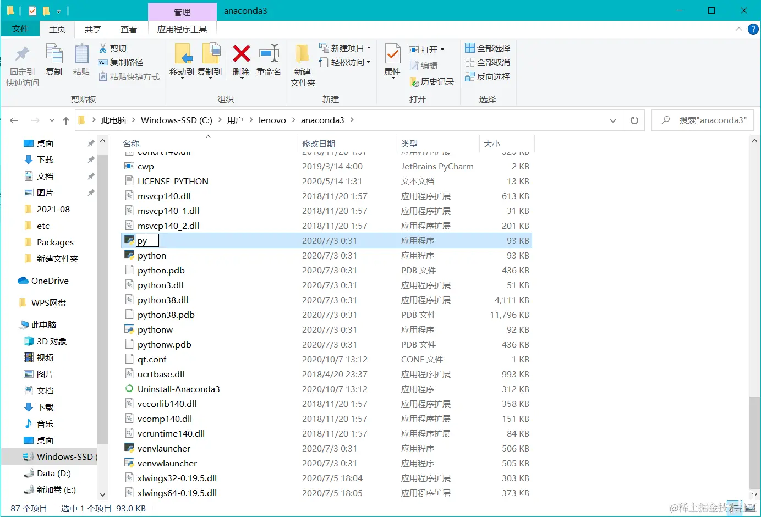Expand the address bar history dropdown
The width and height of the screenshot is (761, 517).
612,120
